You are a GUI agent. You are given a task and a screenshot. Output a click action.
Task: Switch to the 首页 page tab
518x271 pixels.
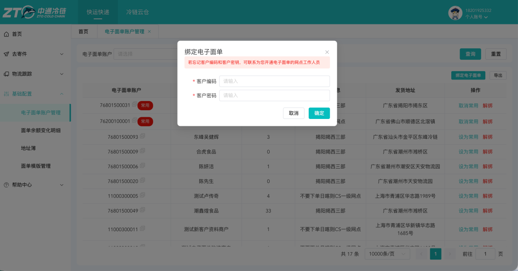tap(84, 32)
